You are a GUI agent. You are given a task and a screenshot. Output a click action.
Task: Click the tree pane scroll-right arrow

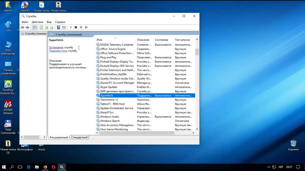point(44,137)
